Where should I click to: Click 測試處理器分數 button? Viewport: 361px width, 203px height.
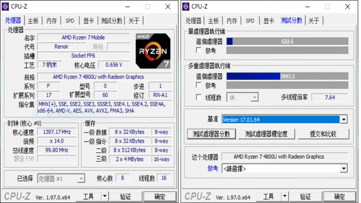pyautogui.click(x=212, y=134)
